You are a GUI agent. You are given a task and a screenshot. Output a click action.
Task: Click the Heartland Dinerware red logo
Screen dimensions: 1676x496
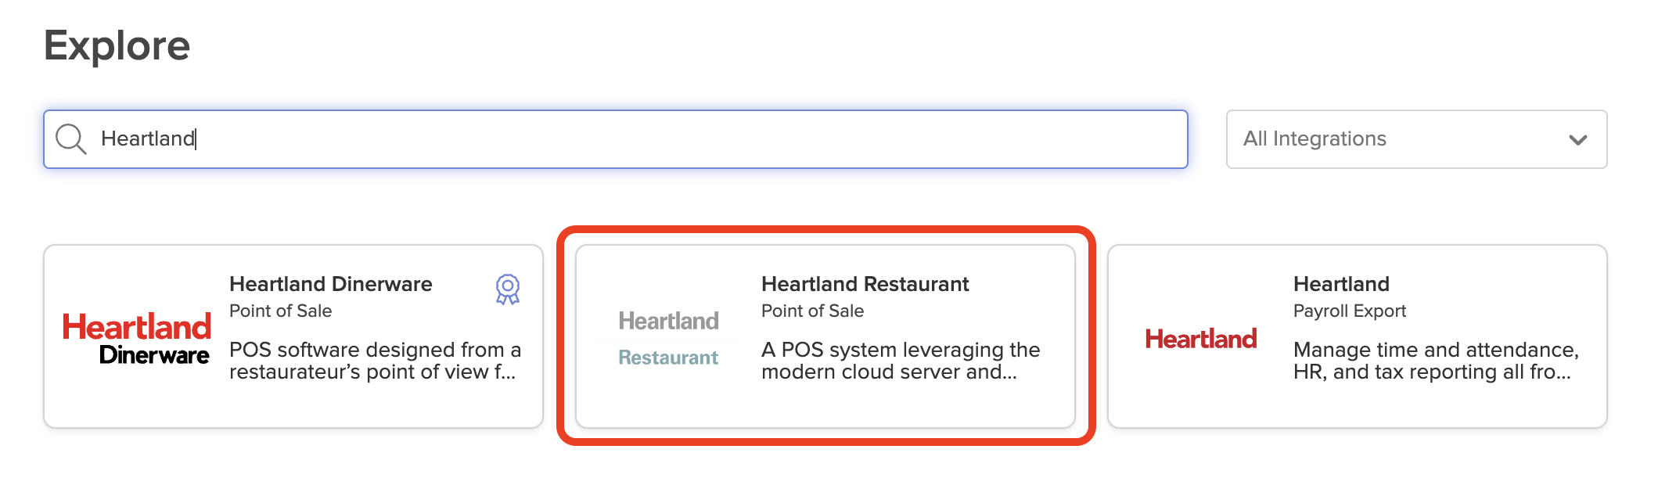click(136, 339)
